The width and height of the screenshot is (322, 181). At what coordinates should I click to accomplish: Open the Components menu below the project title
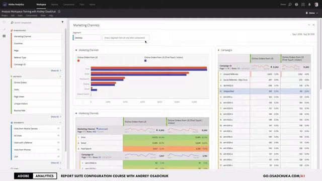tap(31, 16)
